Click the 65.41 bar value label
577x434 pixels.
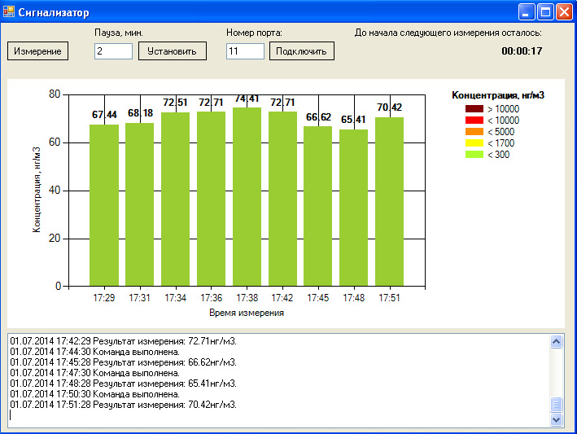point(353,120)
